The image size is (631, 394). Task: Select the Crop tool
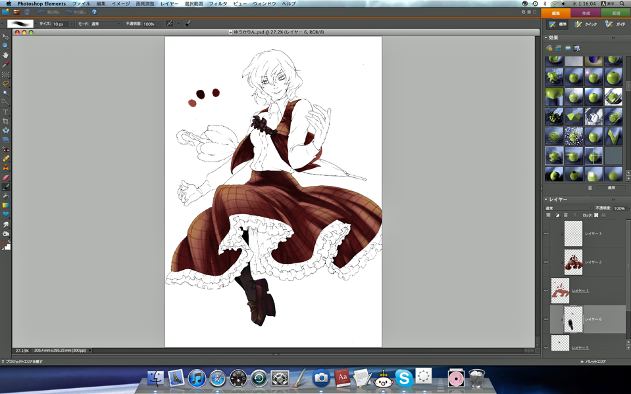pos(6,121)
